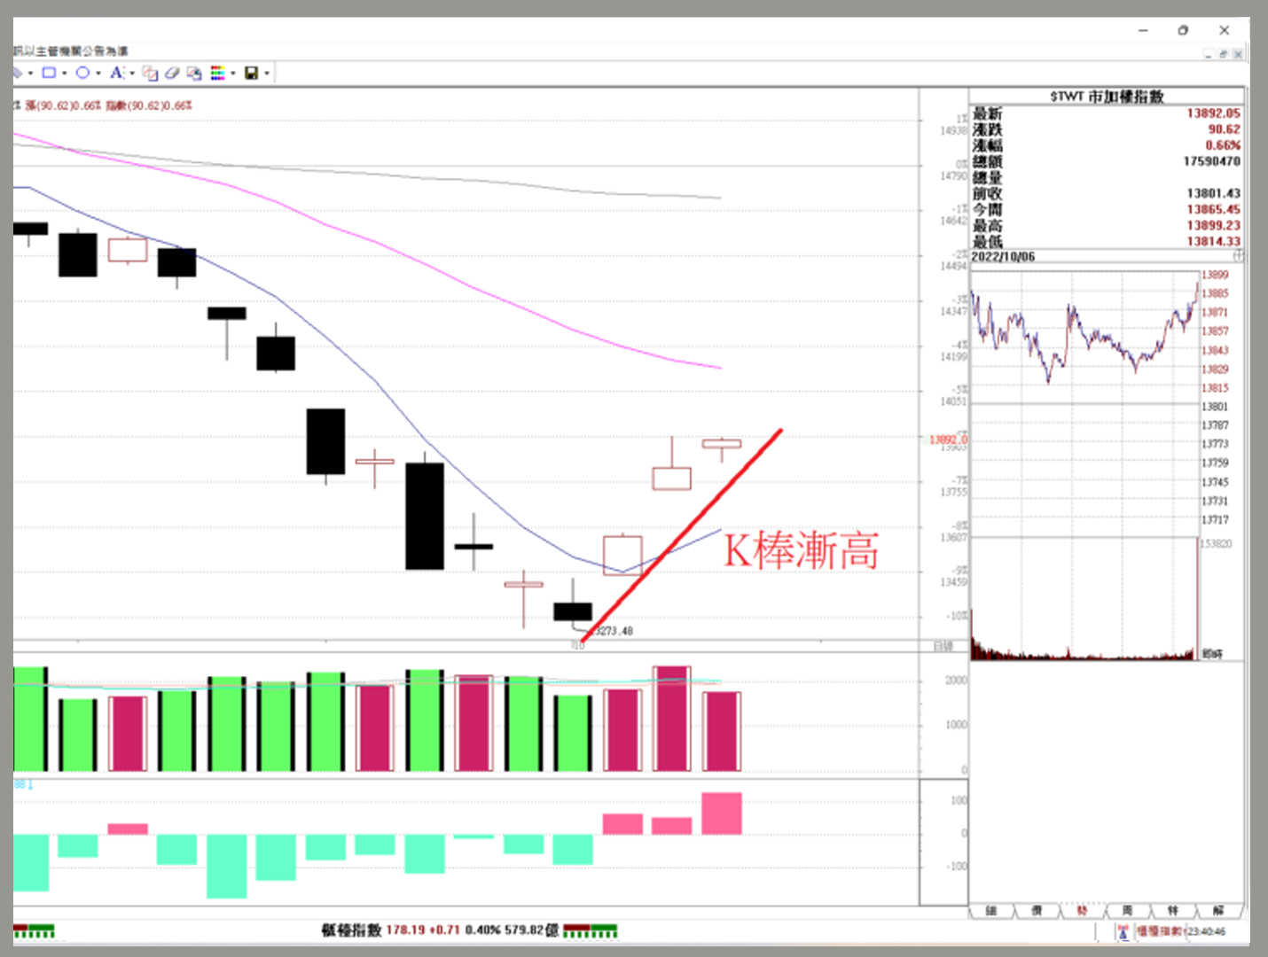
Task: Open the text tool dropdown arrow
Action: tap(131, 74)
